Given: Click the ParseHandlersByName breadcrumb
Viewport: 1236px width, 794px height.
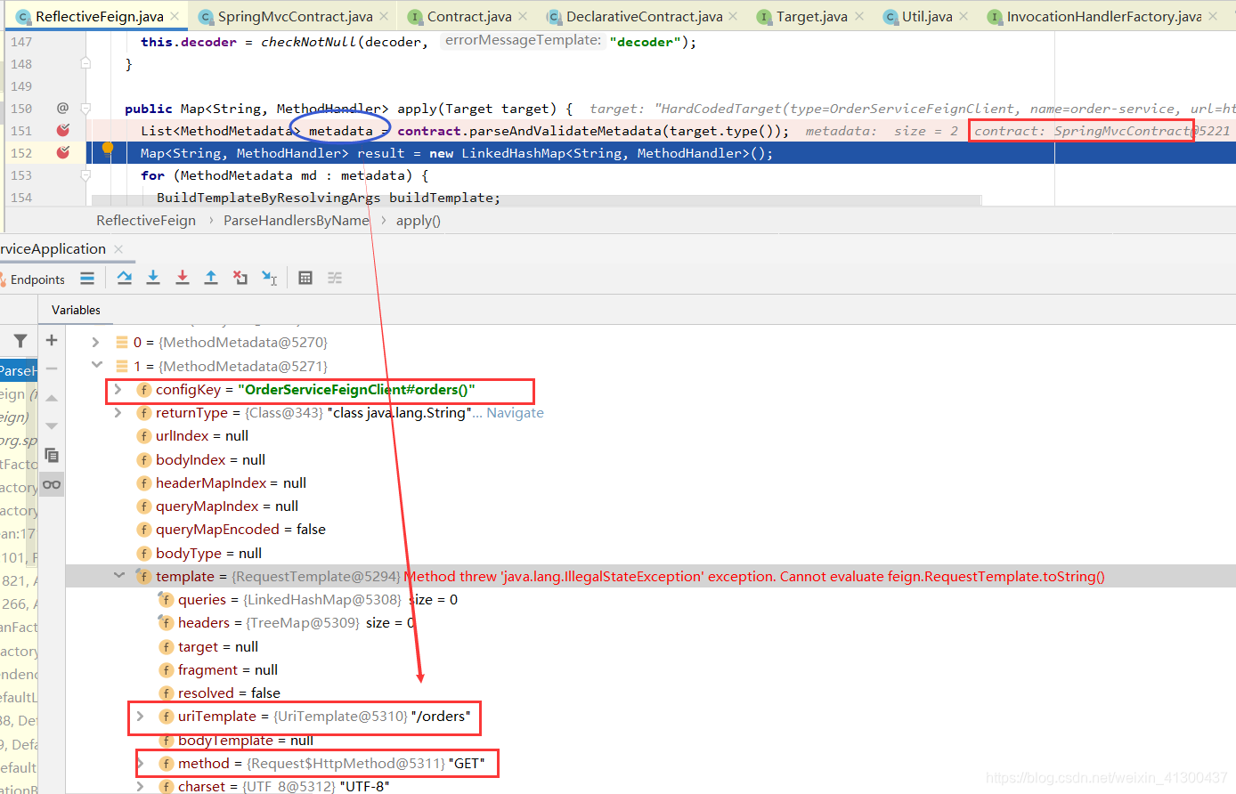Looking at the screenshot, I should point(297,221).
